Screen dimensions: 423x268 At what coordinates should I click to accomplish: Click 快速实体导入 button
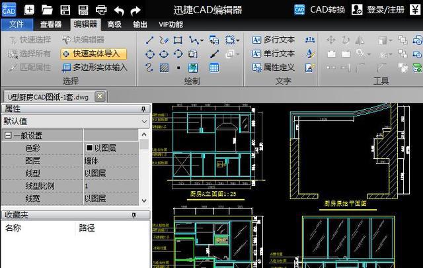point(94,54)
